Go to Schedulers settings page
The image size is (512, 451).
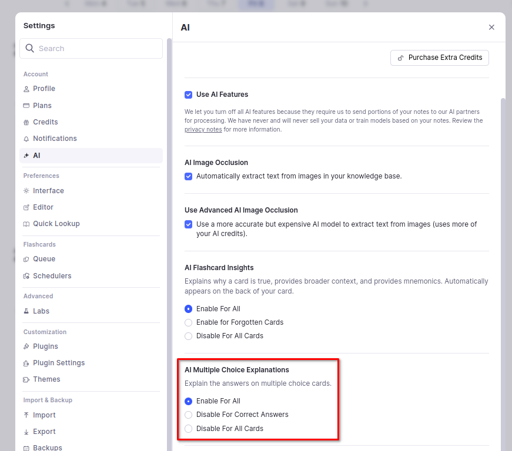click(52, 276)
